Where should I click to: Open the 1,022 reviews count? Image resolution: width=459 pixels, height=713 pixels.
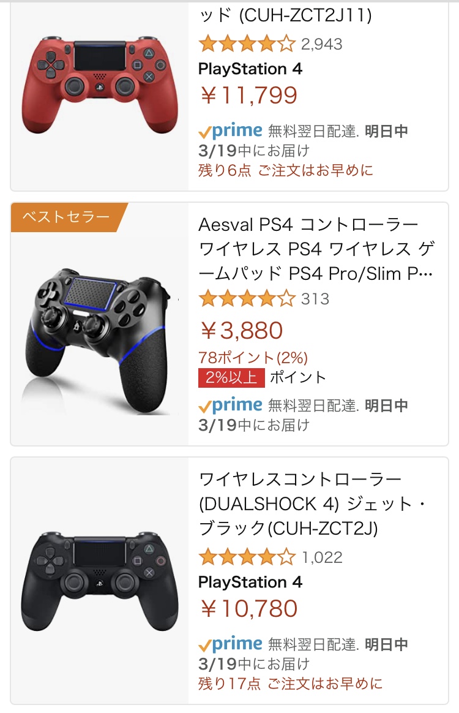pyautogui.click(x=322, y=557)
